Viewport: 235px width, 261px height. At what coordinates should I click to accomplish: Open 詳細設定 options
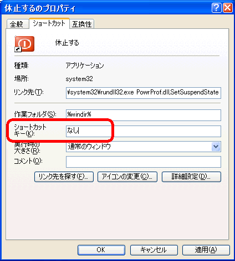click(x=191, y=177)
